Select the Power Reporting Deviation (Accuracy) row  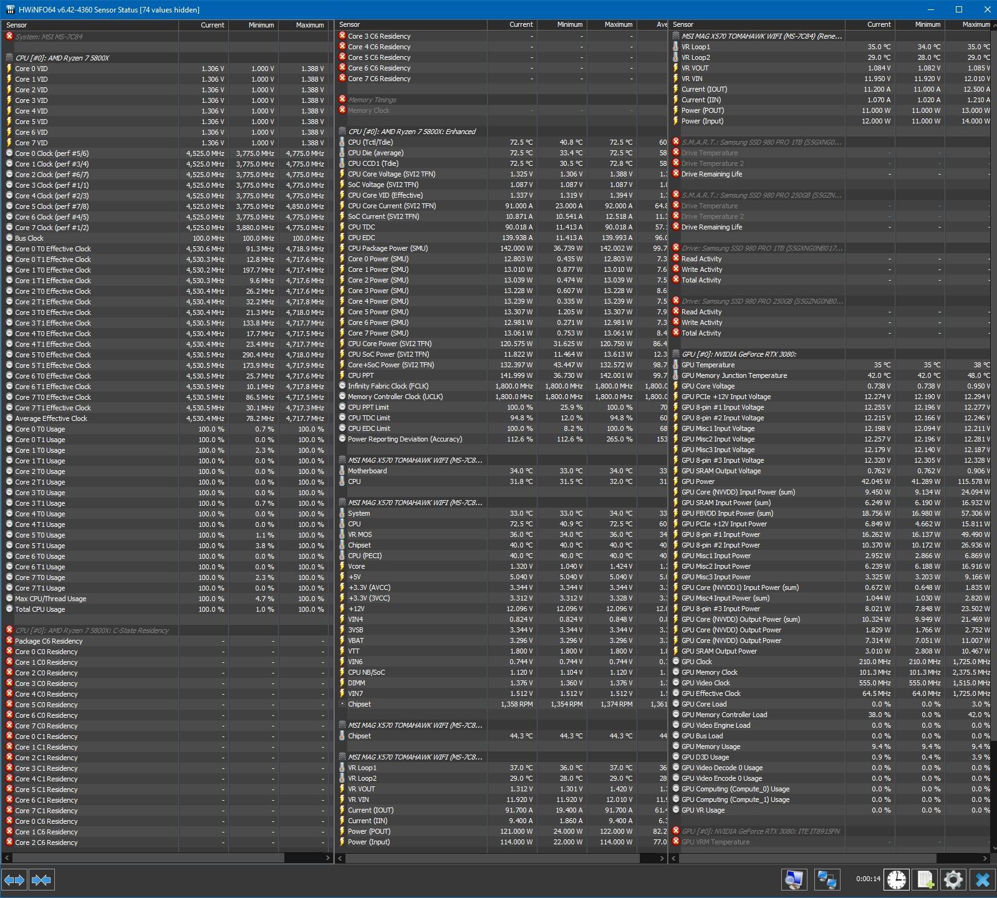pyautogui.click(x=502, y=439)
